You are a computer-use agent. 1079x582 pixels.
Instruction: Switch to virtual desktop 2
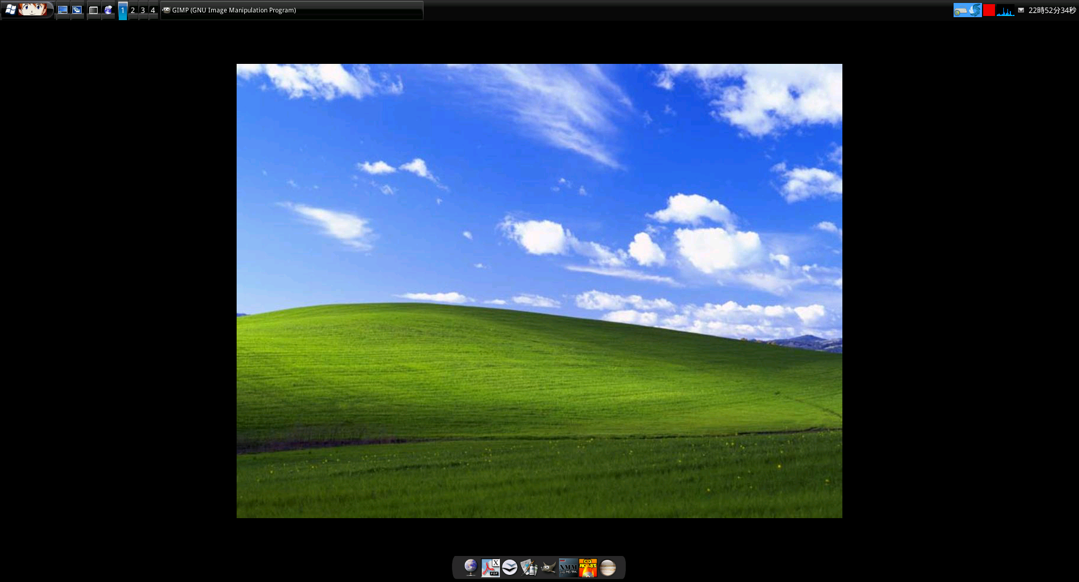tap(133, 10)
